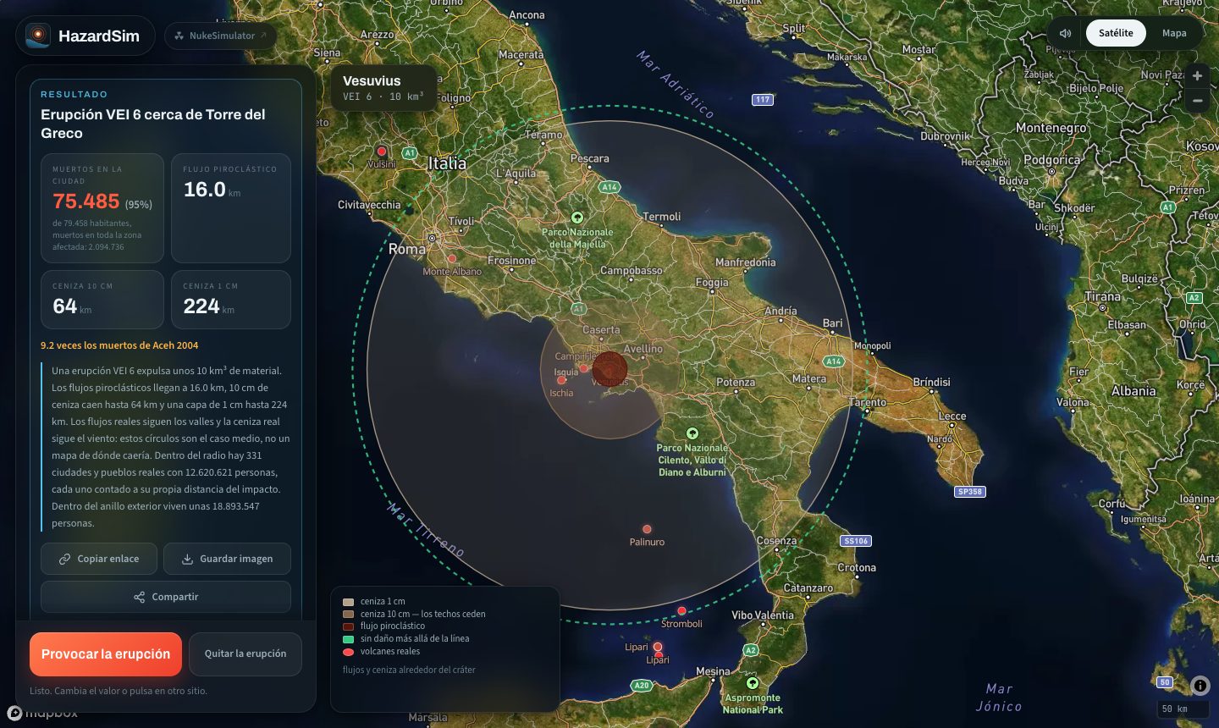This screenshot has width=1219, height=728.
Task: Click the ceniza 10 cm legend swatch
Action: click(x=348, y=615)
